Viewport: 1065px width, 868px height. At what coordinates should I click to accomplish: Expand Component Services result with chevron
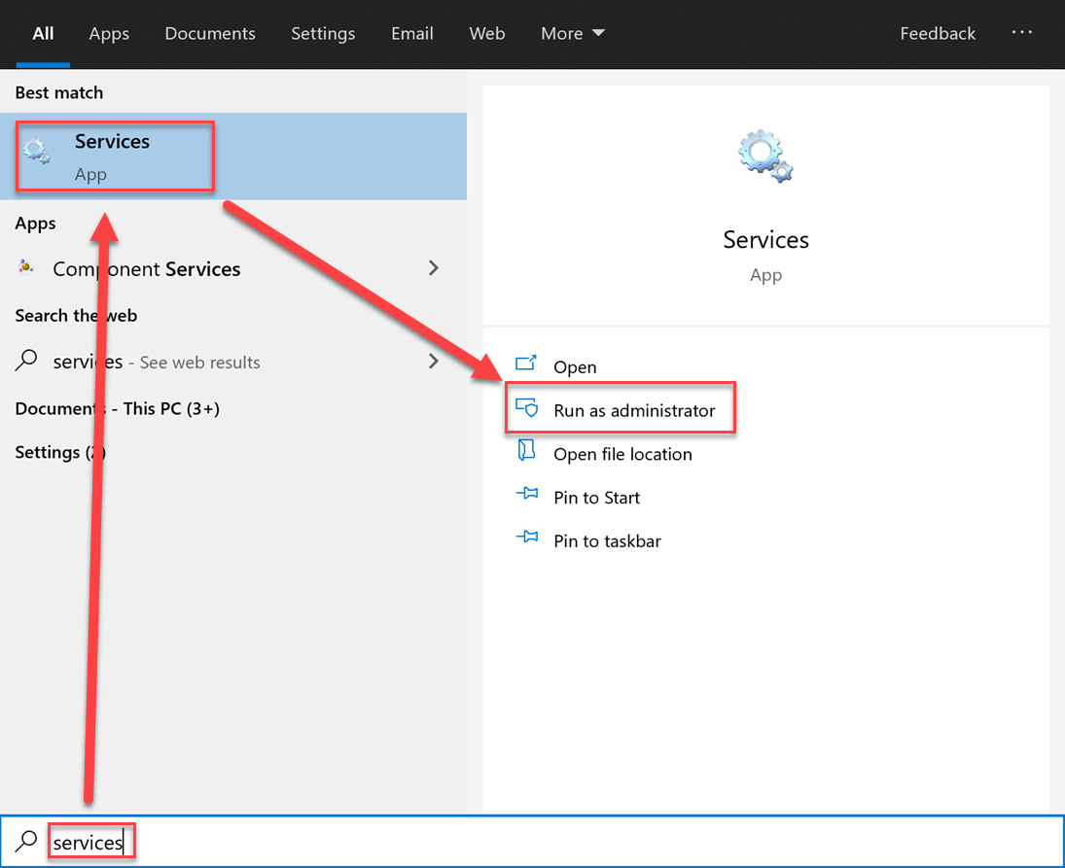(434, 268)
